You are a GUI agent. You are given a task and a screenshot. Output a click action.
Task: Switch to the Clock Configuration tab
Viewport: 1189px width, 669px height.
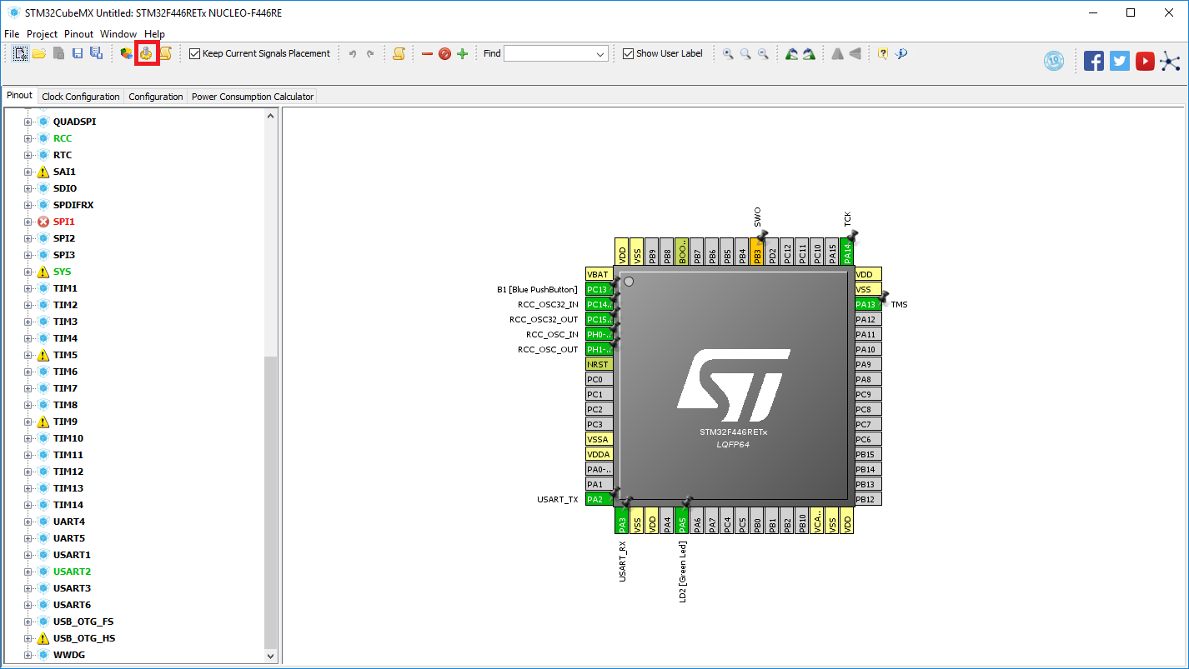click(x=81, y=97)
